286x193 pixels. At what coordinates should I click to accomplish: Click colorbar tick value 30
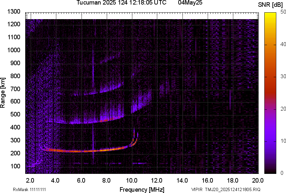coord(283,77)
